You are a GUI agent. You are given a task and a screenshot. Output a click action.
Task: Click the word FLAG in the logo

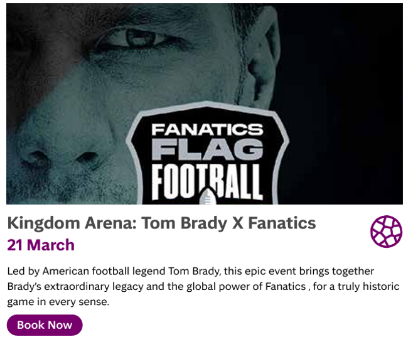tap(207, 151)
